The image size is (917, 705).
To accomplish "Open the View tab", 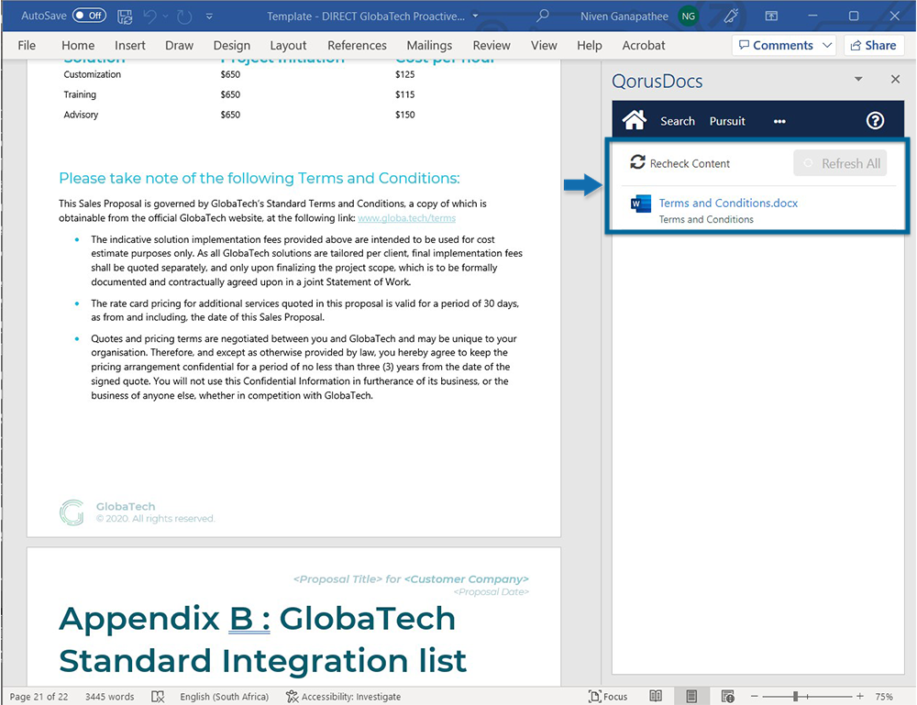I will [x=544, y=46].
